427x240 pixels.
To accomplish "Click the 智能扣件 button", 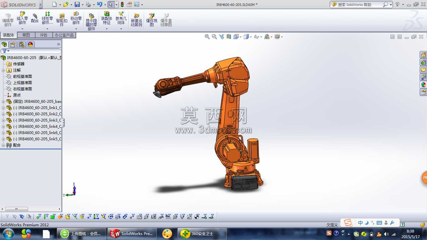I will pyautogui.click(x=62, y=20).
